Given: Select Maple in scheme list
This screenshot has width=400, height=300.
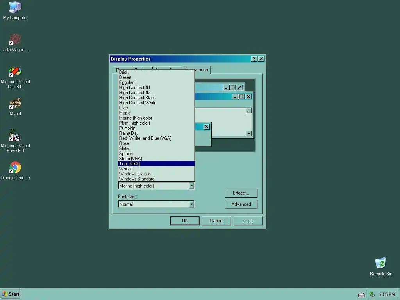Looking at the screenshot, I should 156,113.
